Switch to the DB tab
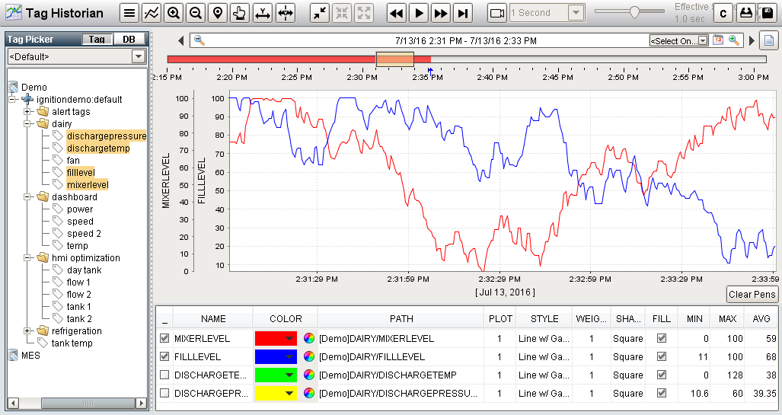 pyautogui.click(x=129, y=40)
